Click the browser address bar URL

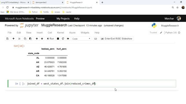tap(53, 8)
